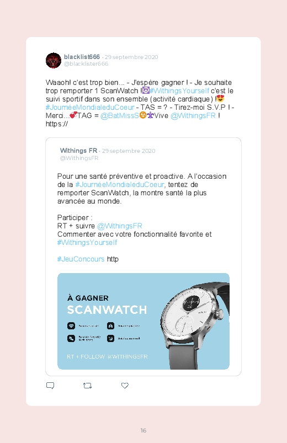Open @WithingsFR mention after Vive
The image size is (287, 443).
(193, 115)
